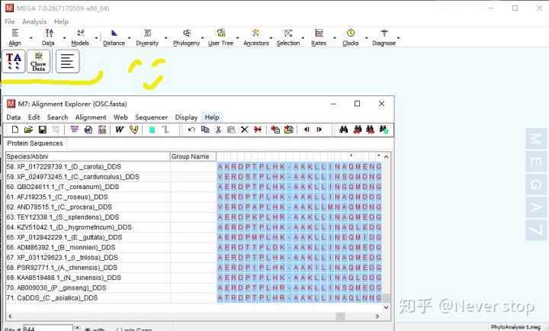This screenshot has width=549, height=331.
Task: Click the Ancestors icon
Action: (x=256, y=34)
